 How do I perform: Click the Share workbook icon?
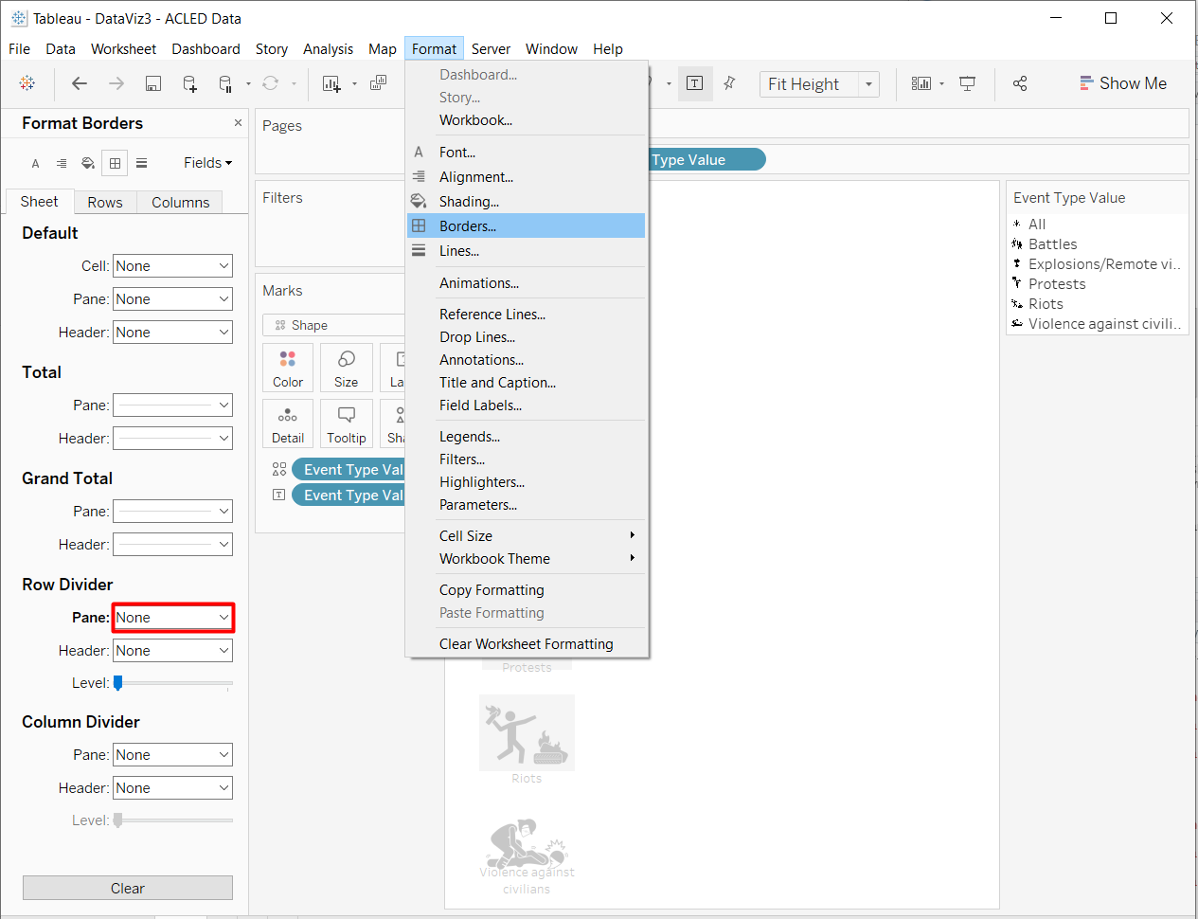1020,83
